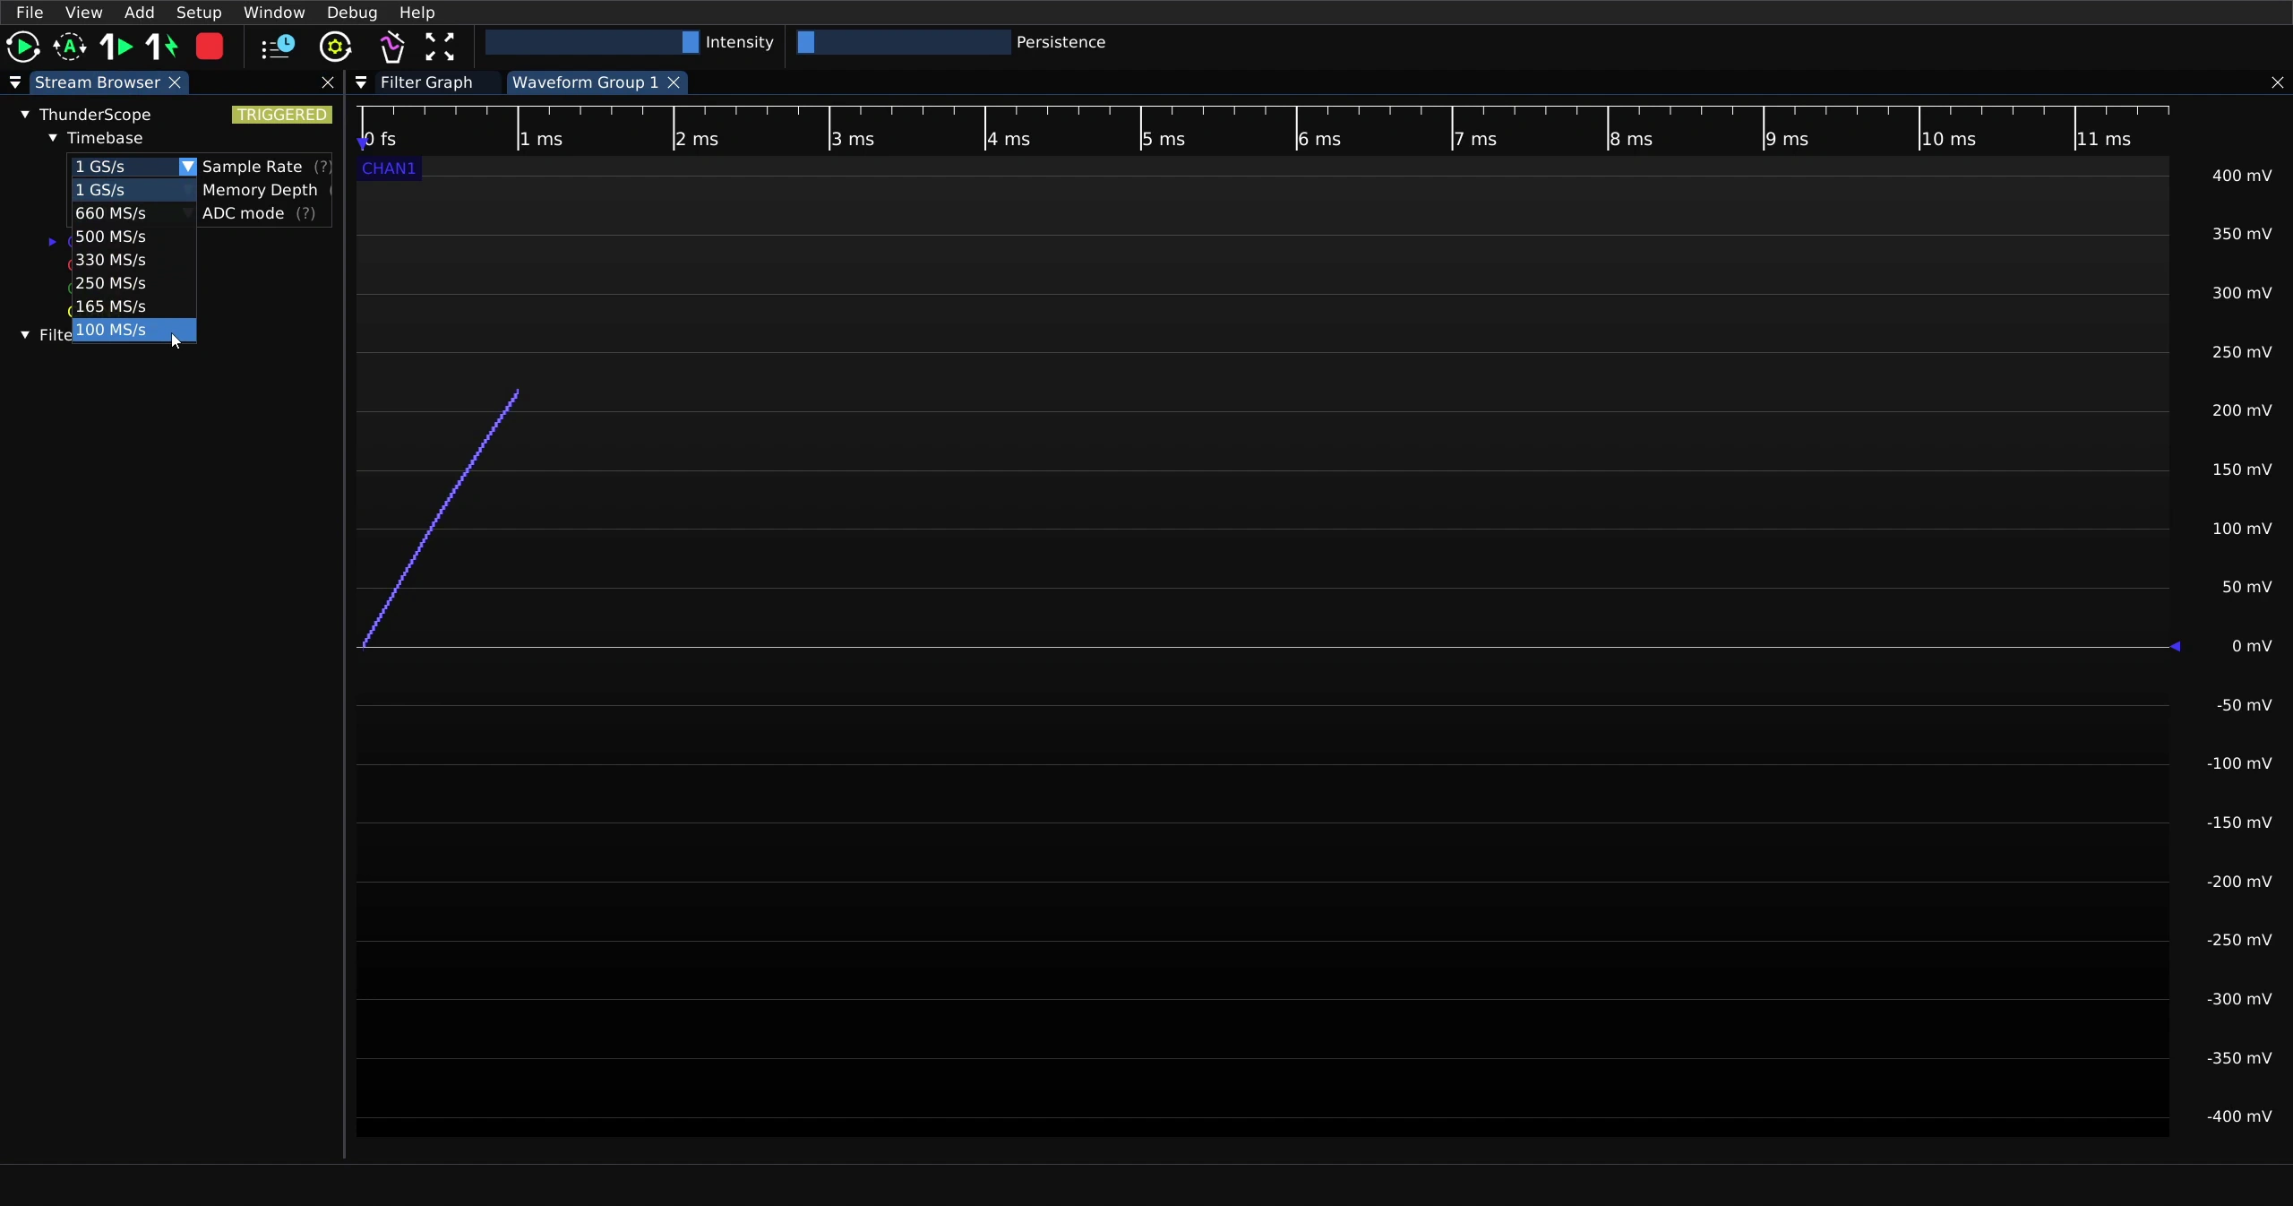Click the yellow gear refresh icon
This screenshot has width=2293, height=1206.
coord(335,47)
